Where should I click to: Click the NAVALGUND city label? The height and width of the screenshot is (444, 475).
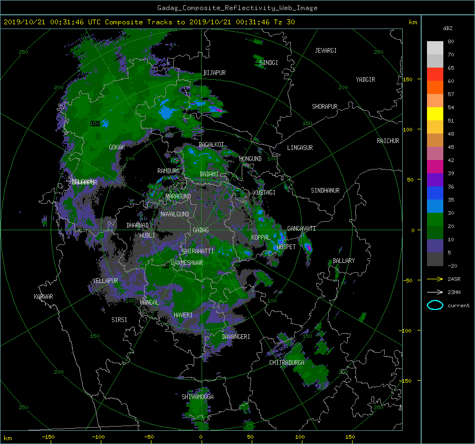coord(175,214)
